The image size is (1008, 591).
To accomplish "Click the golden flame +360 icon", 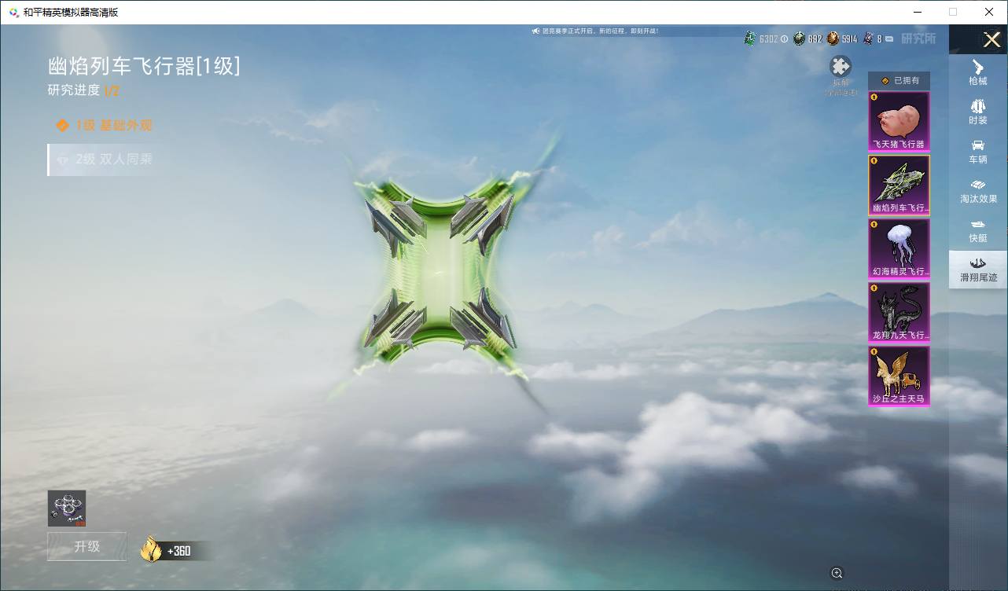I will pos(151,549).
